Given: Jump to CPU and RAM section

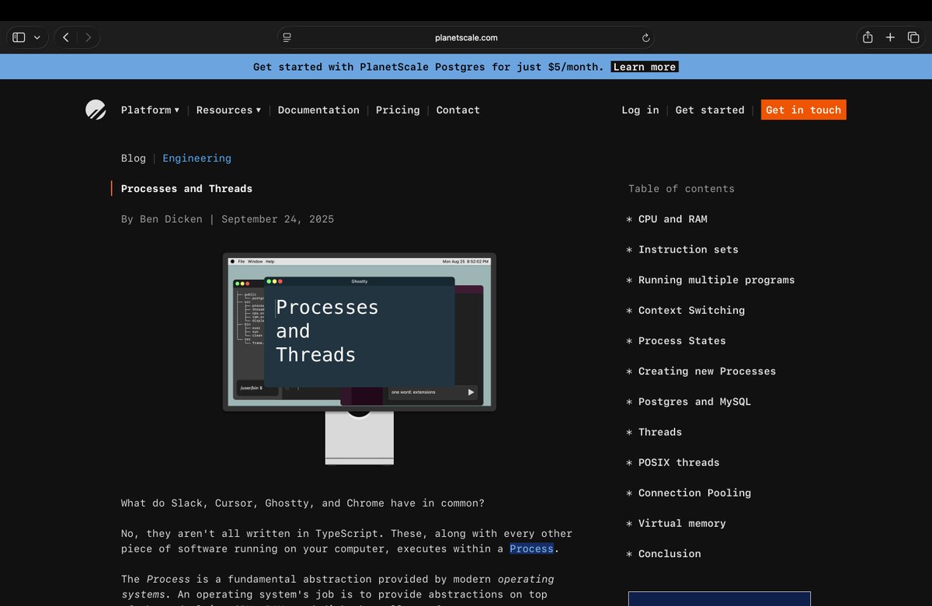Looking at the screenshot, I should (673, 219).
